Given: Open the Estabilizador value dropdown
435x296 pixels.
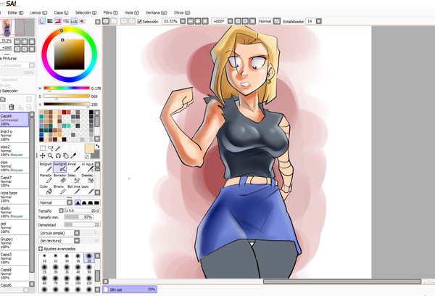Looking at the screenshot, I should [319, 21].
